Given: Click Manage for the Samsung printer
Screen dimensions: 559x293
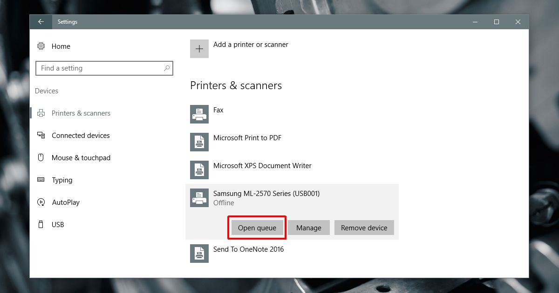Looking at the screenshot, I should (308, 228).
